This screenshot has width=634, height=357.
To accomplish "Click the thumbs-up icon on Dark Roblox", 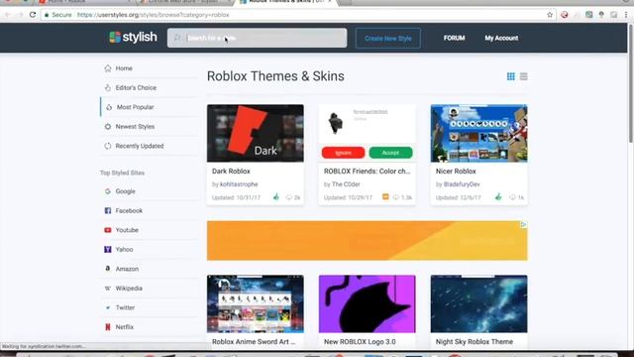I will point(276,197).
